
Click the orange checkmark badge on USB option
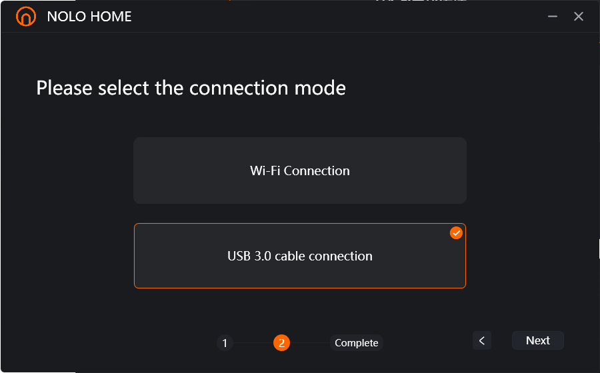click(456, 232)
